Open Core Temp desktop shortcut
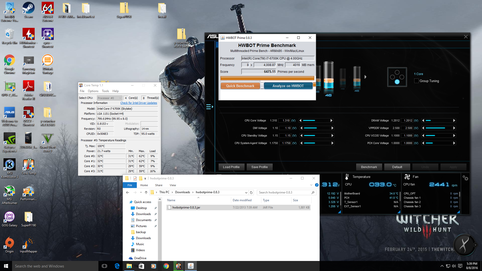This screenshot has width=482, height=271. pos(28,167)
